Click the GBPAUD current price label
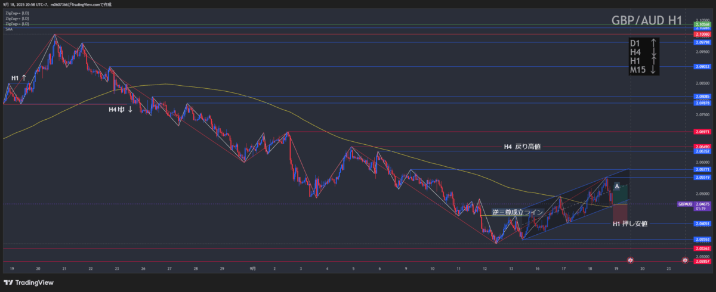 [685, 204]
